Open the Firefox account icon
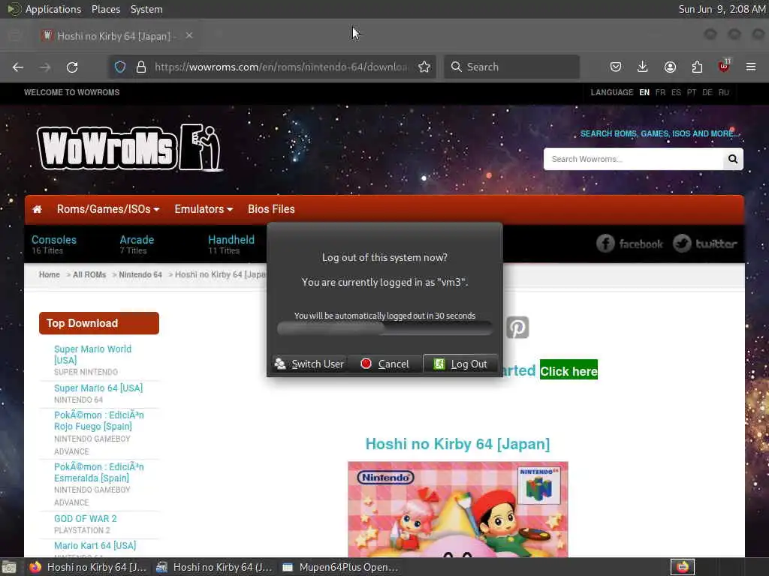Screen dimensions: 769x576 click(x=670, y=67)
